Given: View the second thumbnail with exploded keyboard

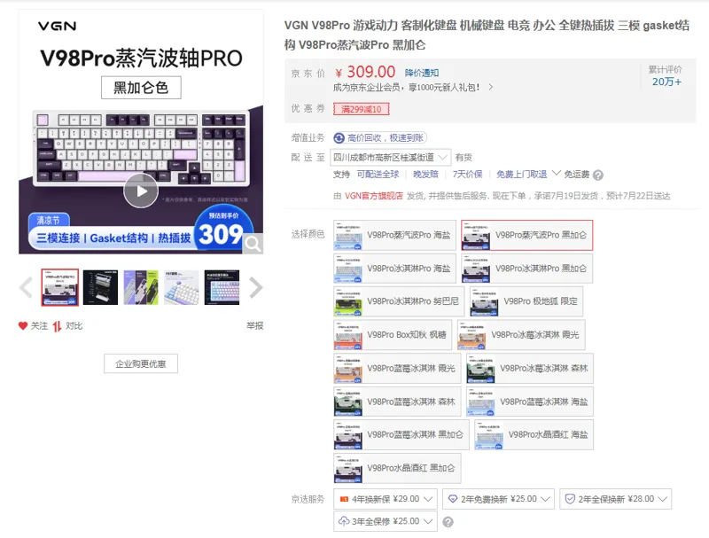Looking at the screenshot, I should 100,287.
